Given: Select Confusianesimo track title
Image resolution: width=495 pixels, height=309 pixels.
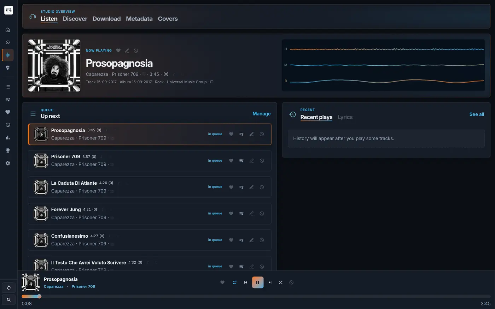Looking at the screenshot, I should (70, 236).
